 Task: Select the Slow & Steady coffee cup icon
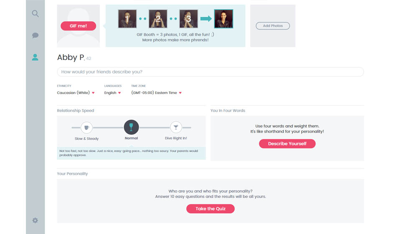[x=86, y=127]
